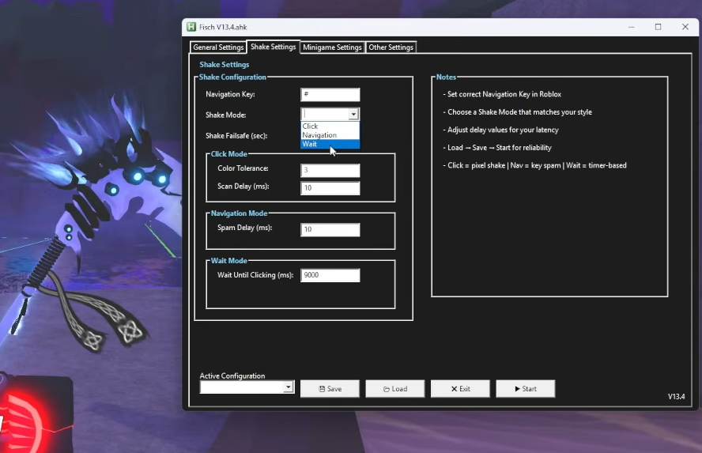Click the Start button
The image size is (702, 453).
click(x=526, y=389)
